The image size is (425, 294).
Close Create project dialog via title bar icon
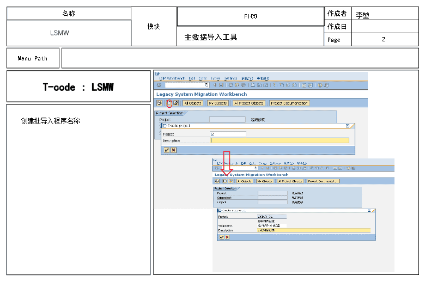[348, 126]
